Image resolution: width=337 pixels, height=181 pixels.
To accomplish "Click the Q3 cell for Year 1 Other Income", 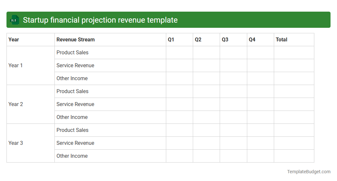I will 233,78.
